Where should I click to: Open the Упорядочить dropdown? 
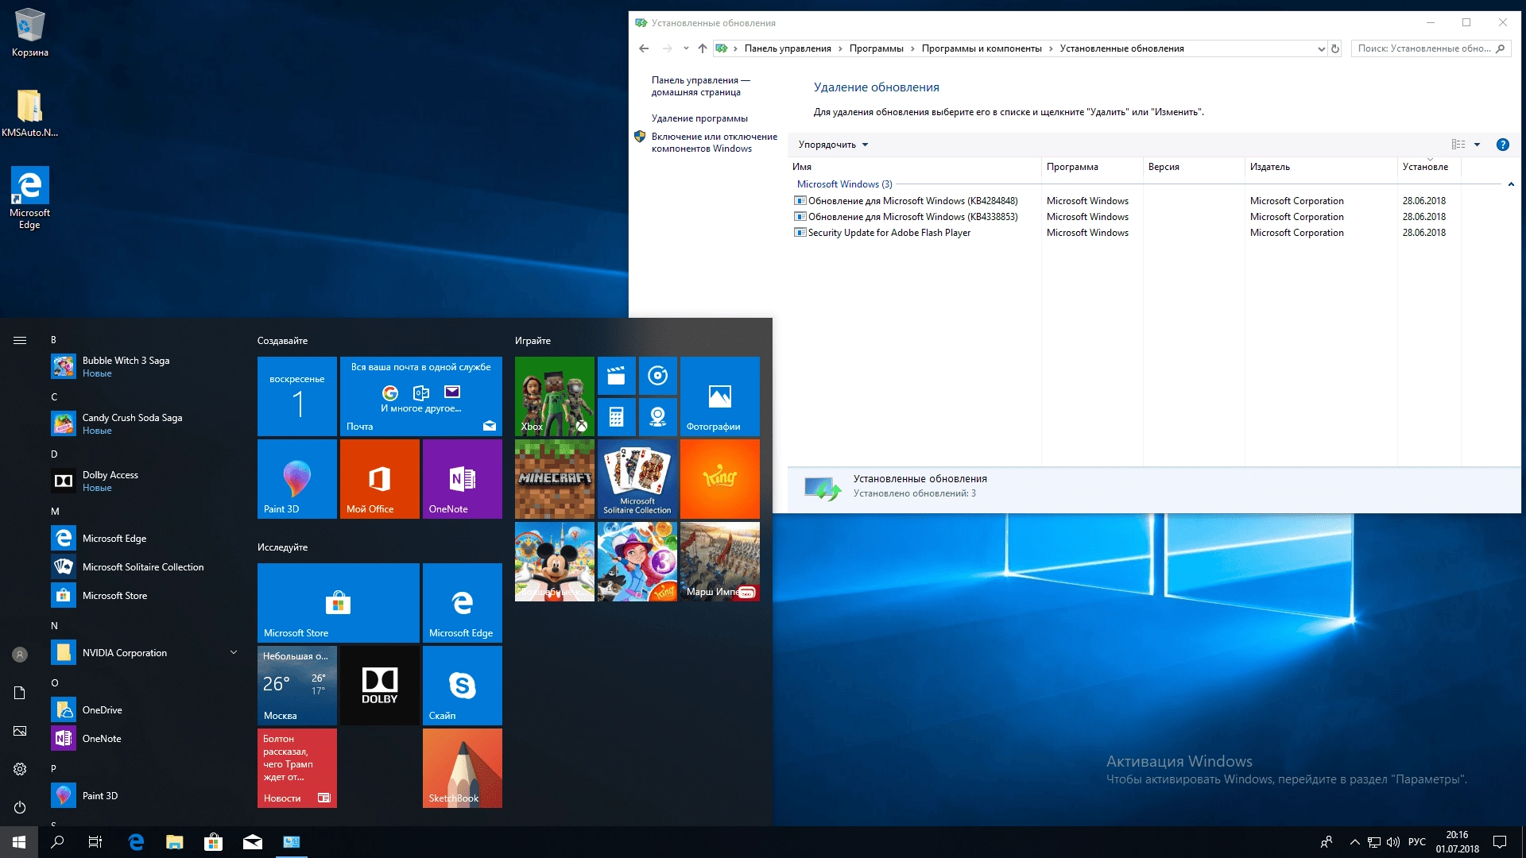tap(833, 145)
